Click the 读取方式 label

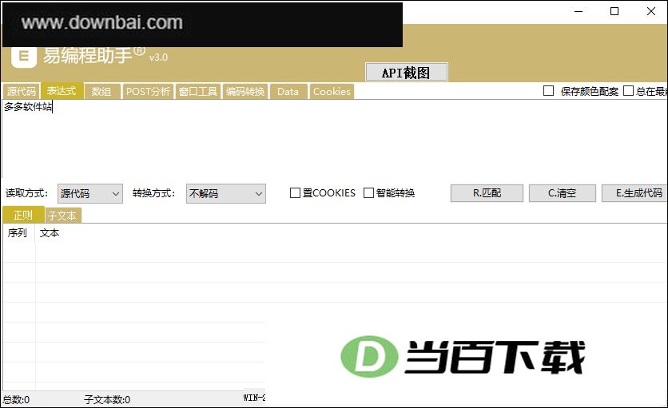27,193
